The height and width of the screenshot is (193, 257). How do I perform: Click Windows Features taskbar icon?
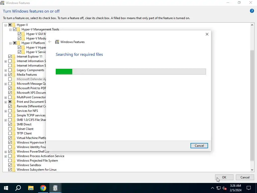55,188
